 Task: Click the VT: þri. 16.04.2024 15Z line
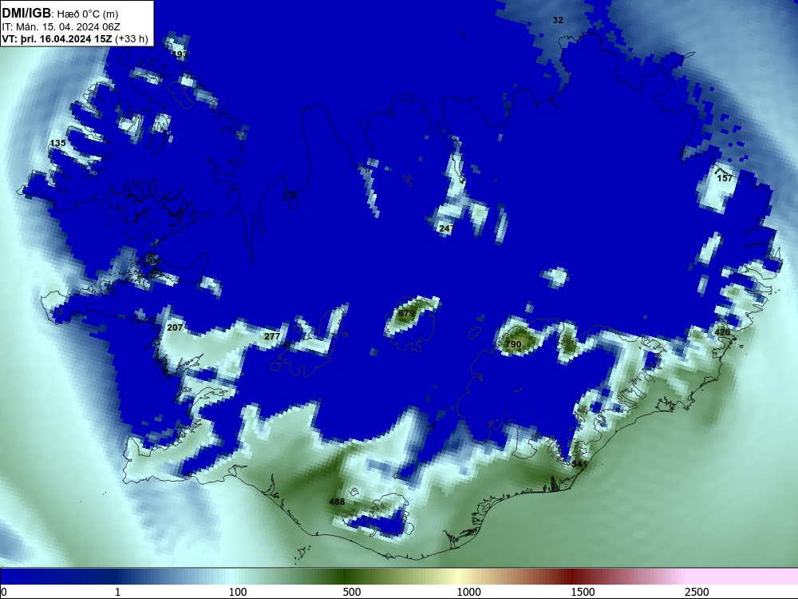[75, 39]
